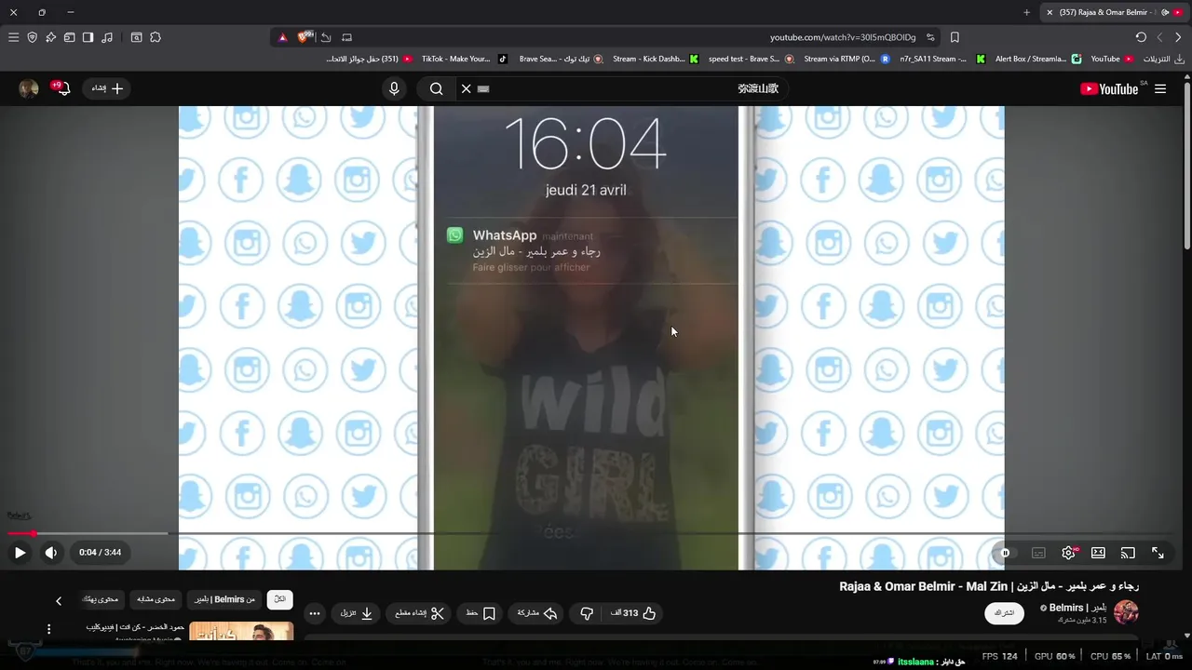Switch to theater mode
Screen dimensions: 1192x670
[1098, 553]
